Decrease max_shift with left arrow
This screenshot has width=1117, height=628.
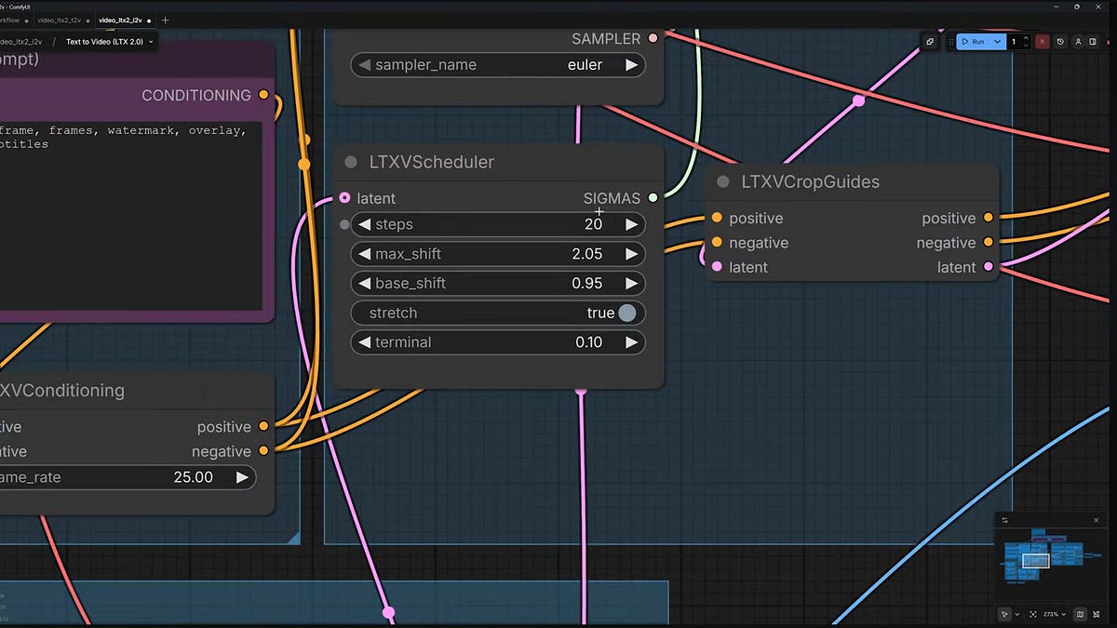[364, 254]
